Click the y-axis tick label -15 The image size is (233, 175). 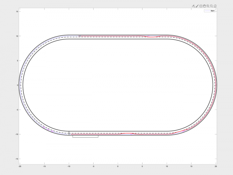coord(17,159)
